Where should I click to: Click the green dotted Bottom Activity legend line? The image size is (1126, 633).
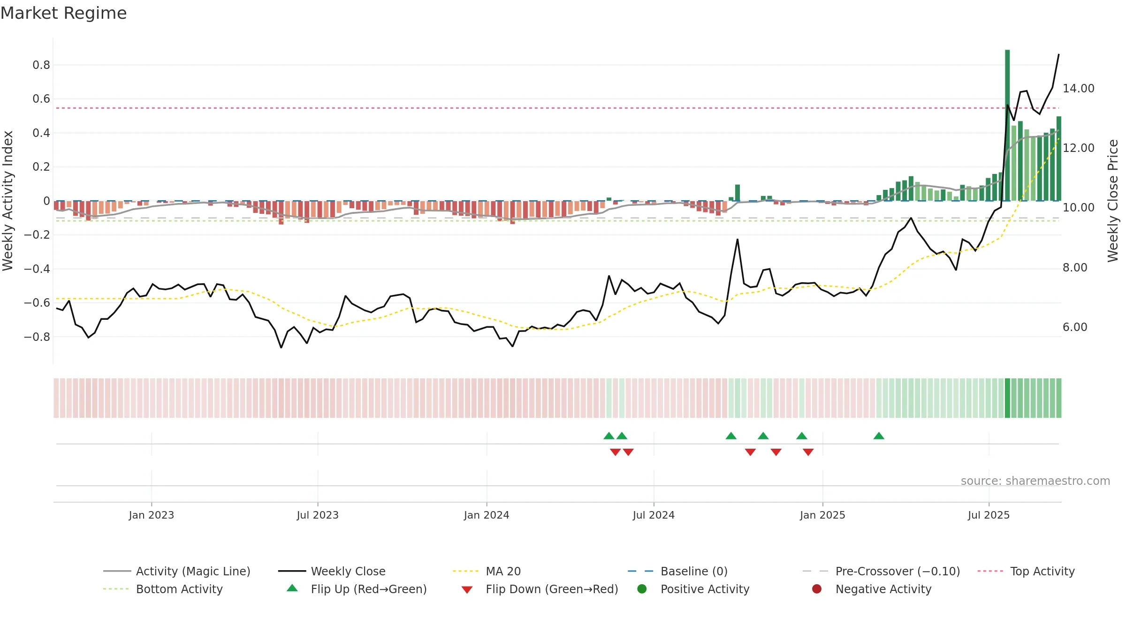click(x=116, y=589)
